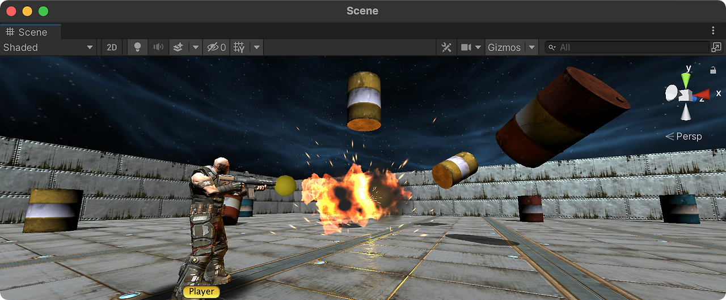
Task: Toggle the Persp projection label
Action: pos(683,136)
